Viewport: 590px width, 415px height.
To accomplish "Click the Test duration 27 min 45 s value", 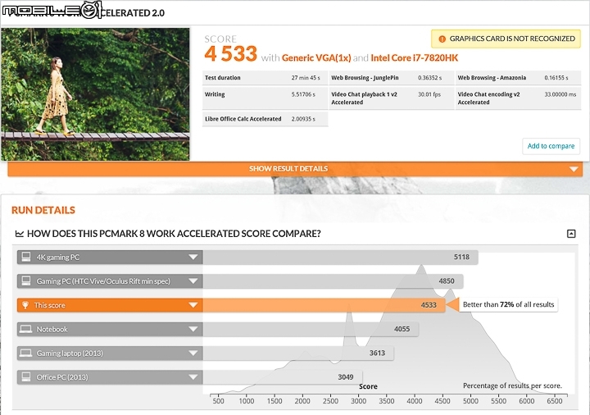I will [306, 78].
